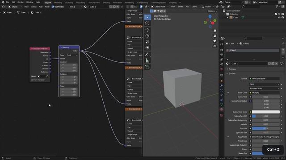Open the node editor Add menu
This screenshot has height=160, width=286.
tap(41, 7)
